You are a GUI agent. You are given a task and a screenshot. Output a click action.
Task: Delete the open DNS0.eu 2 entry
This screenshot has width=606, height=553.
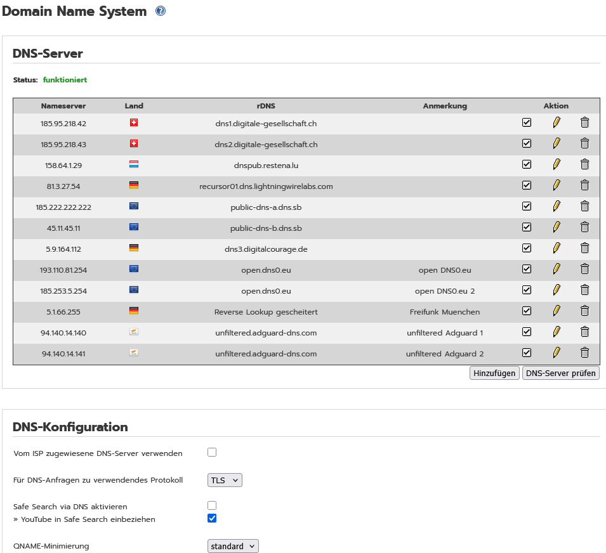584,290
